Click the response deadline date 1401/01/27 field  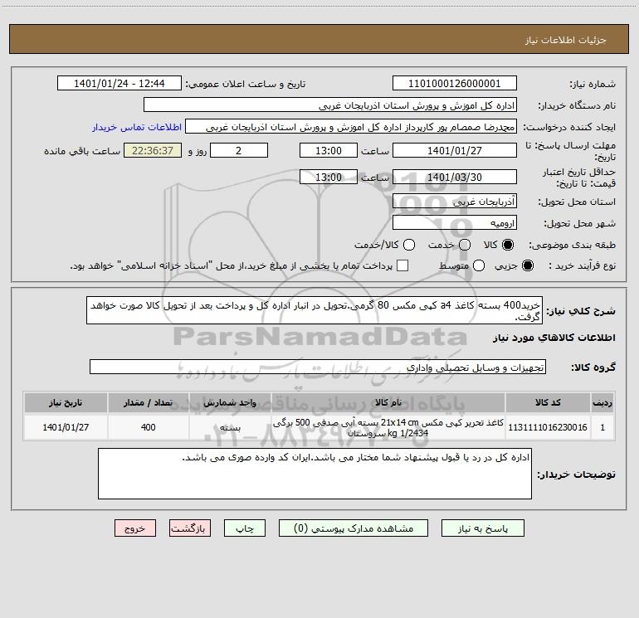click(455, 150)
